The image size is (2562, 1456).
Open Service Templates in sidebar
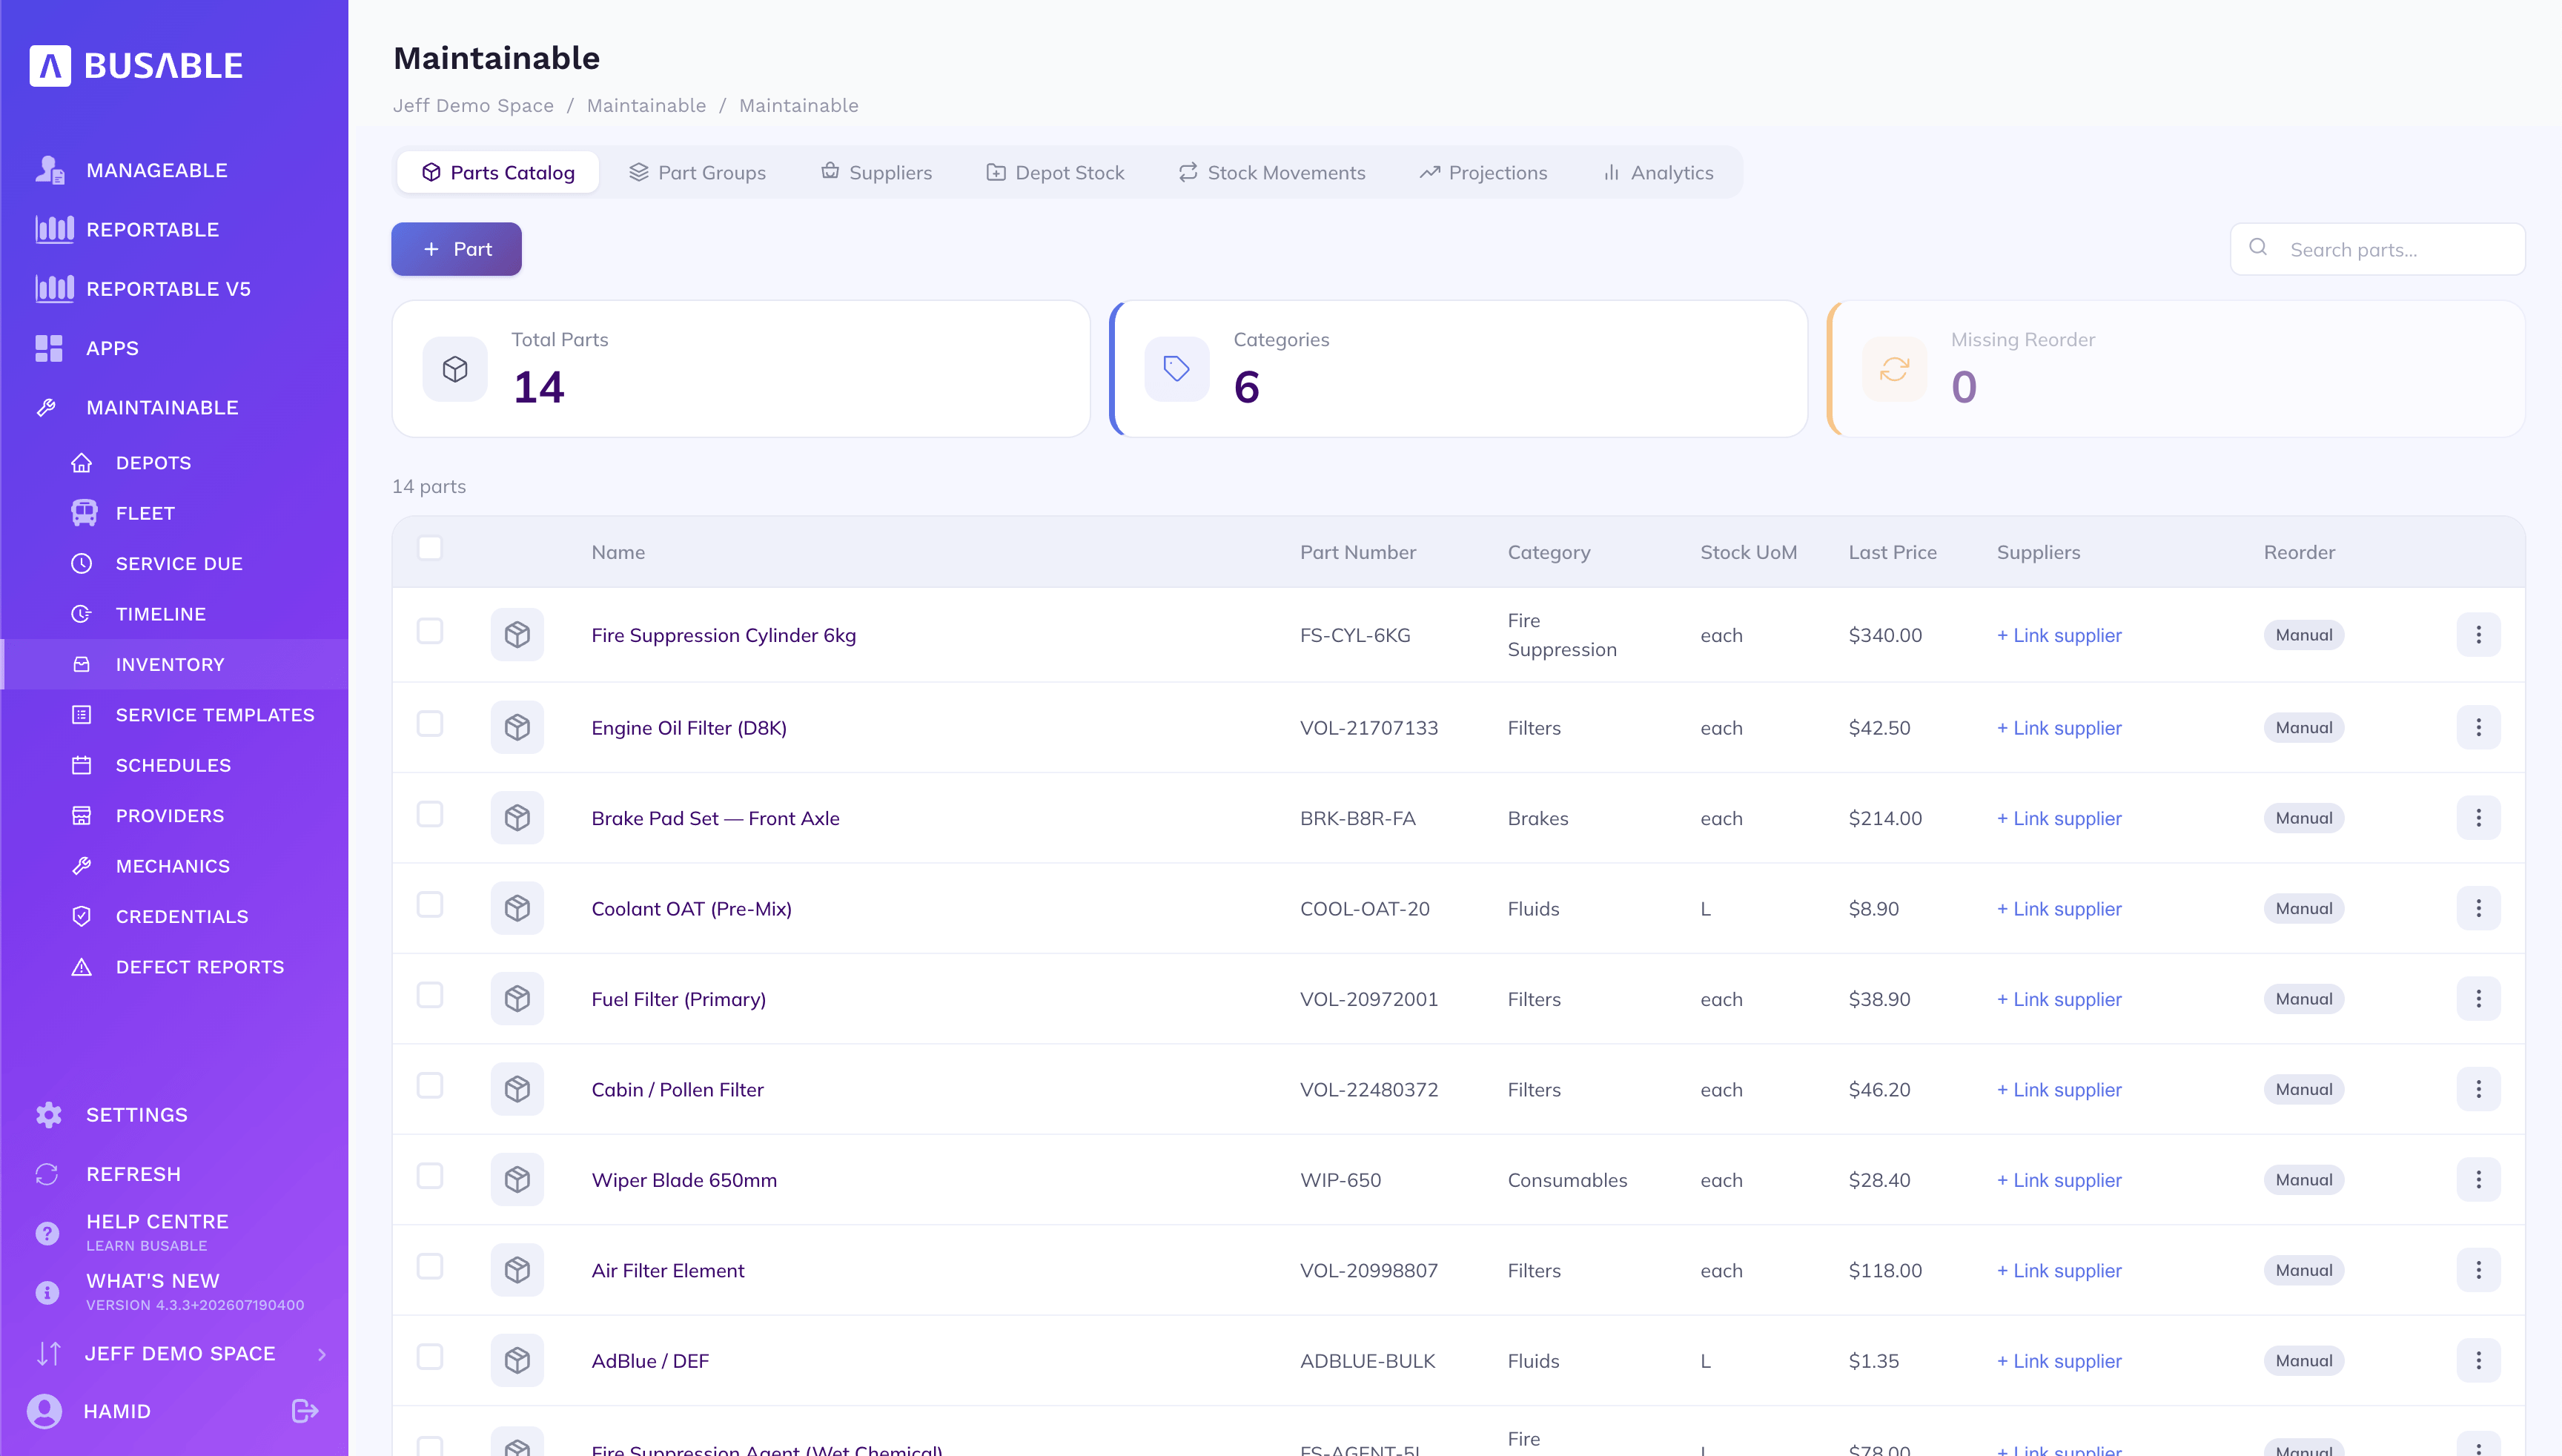tap(175, 715)
